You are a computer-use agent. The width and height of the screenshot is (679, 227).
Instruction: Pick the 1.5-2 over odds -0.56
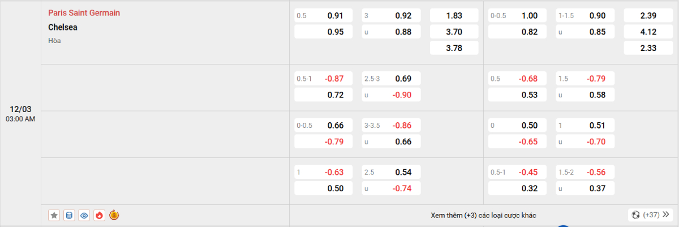(x=585, y=172)
